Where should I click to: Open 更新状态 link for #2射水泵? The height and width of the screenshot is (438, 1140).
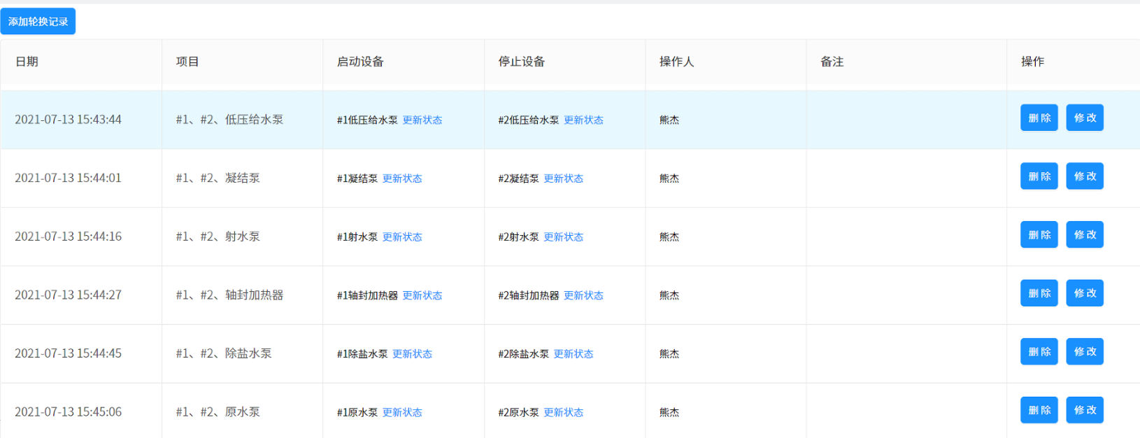(x=563, y=237)
